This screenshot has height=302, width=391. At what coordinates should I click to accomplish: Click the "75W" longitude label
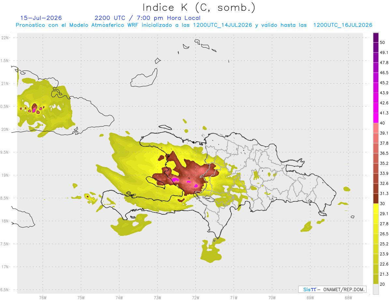[x=81, y=298]
